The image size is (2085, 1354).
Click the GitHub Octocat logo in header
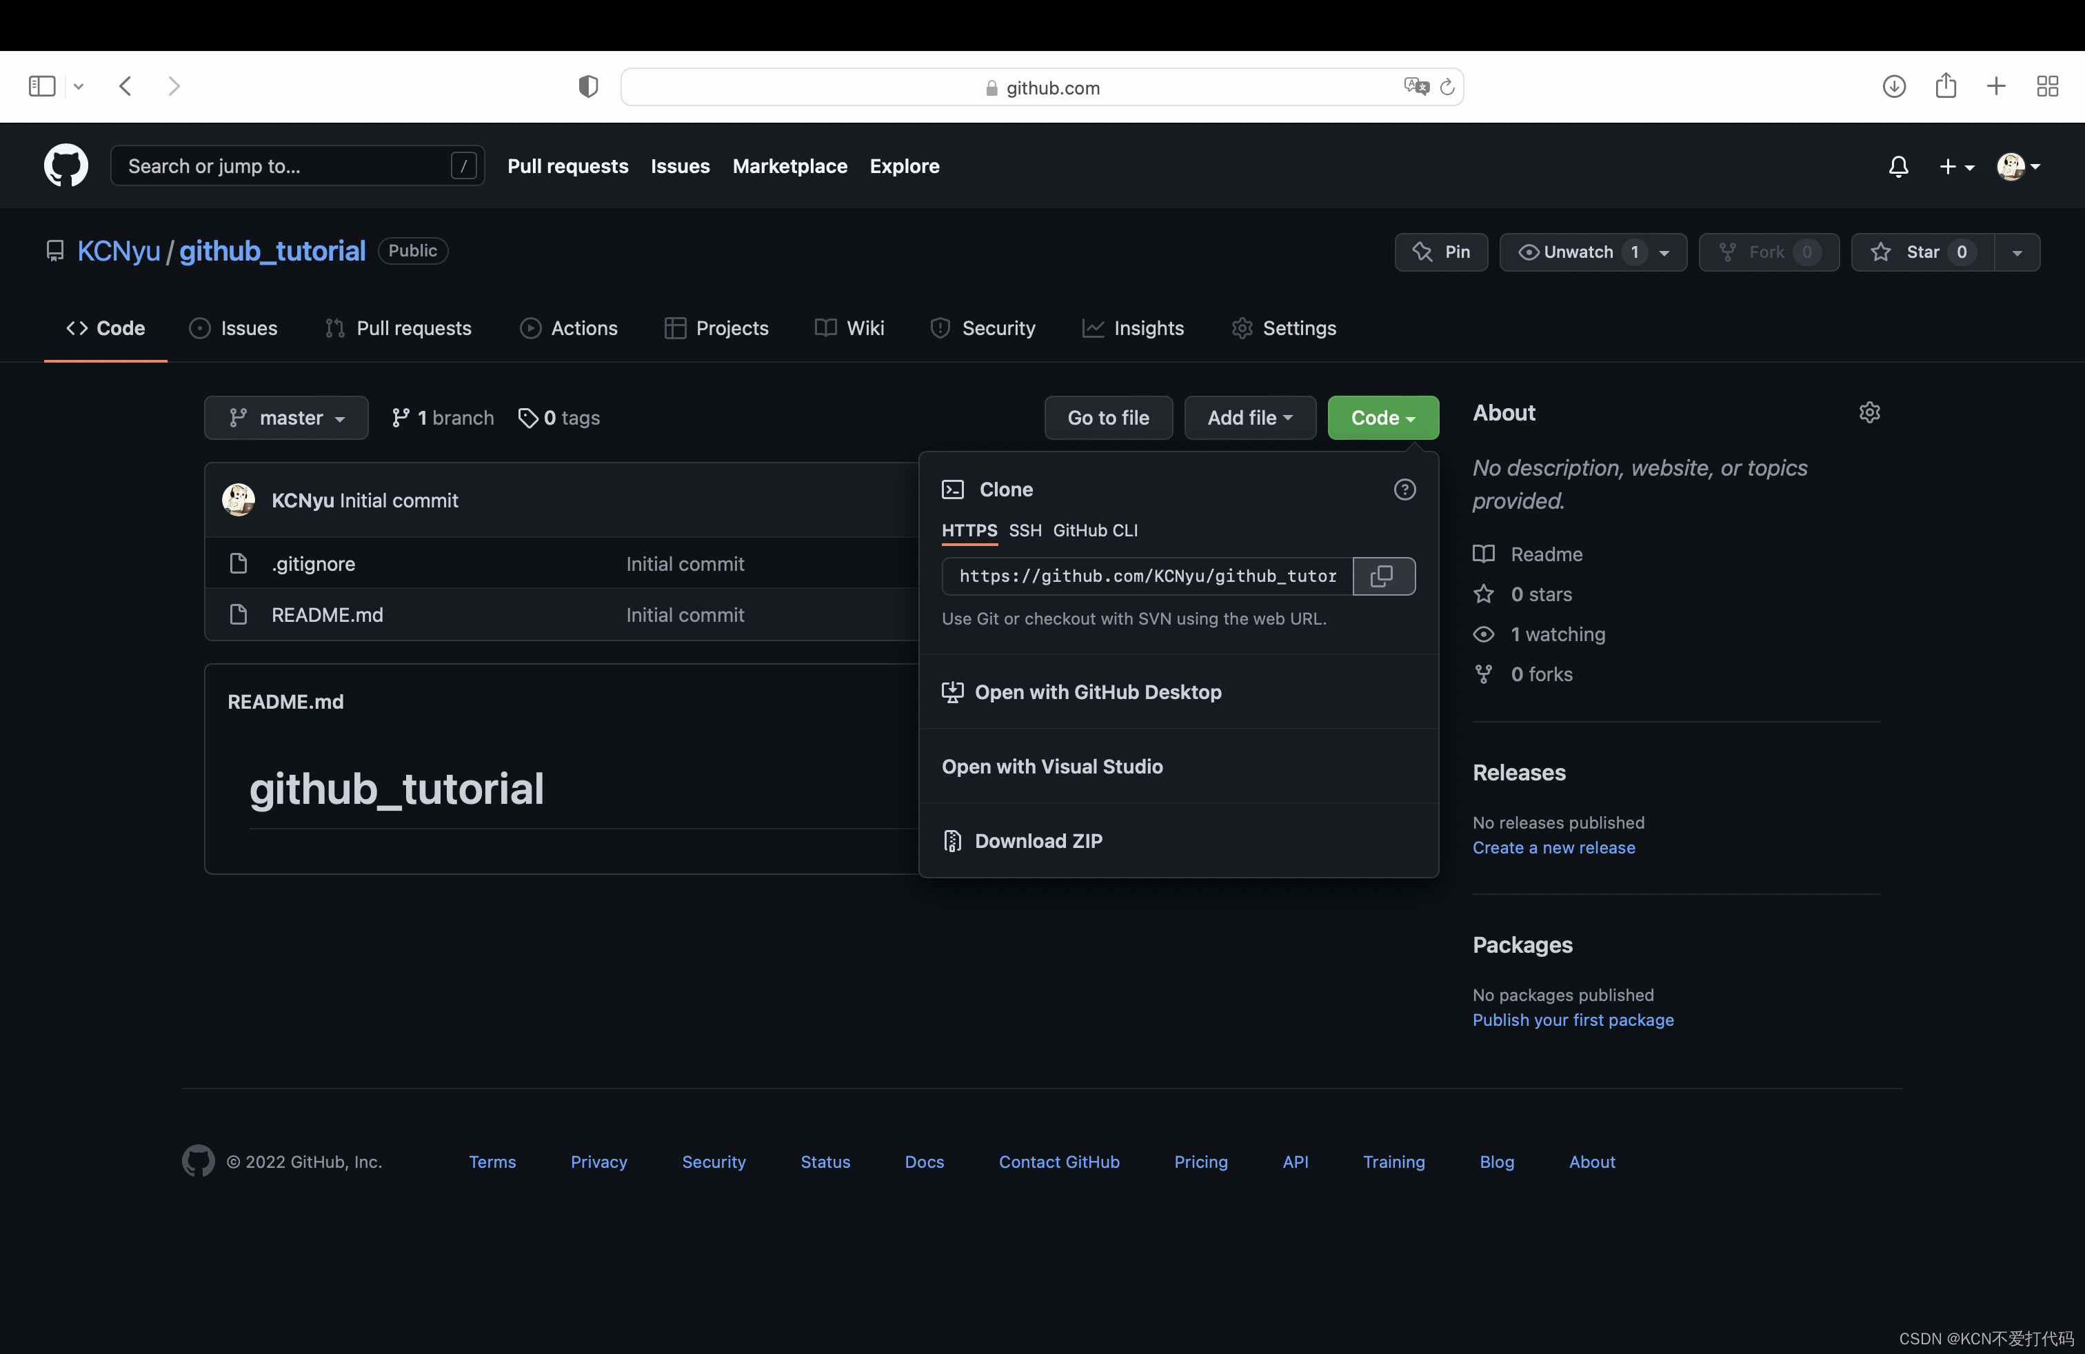pos(66,165)
